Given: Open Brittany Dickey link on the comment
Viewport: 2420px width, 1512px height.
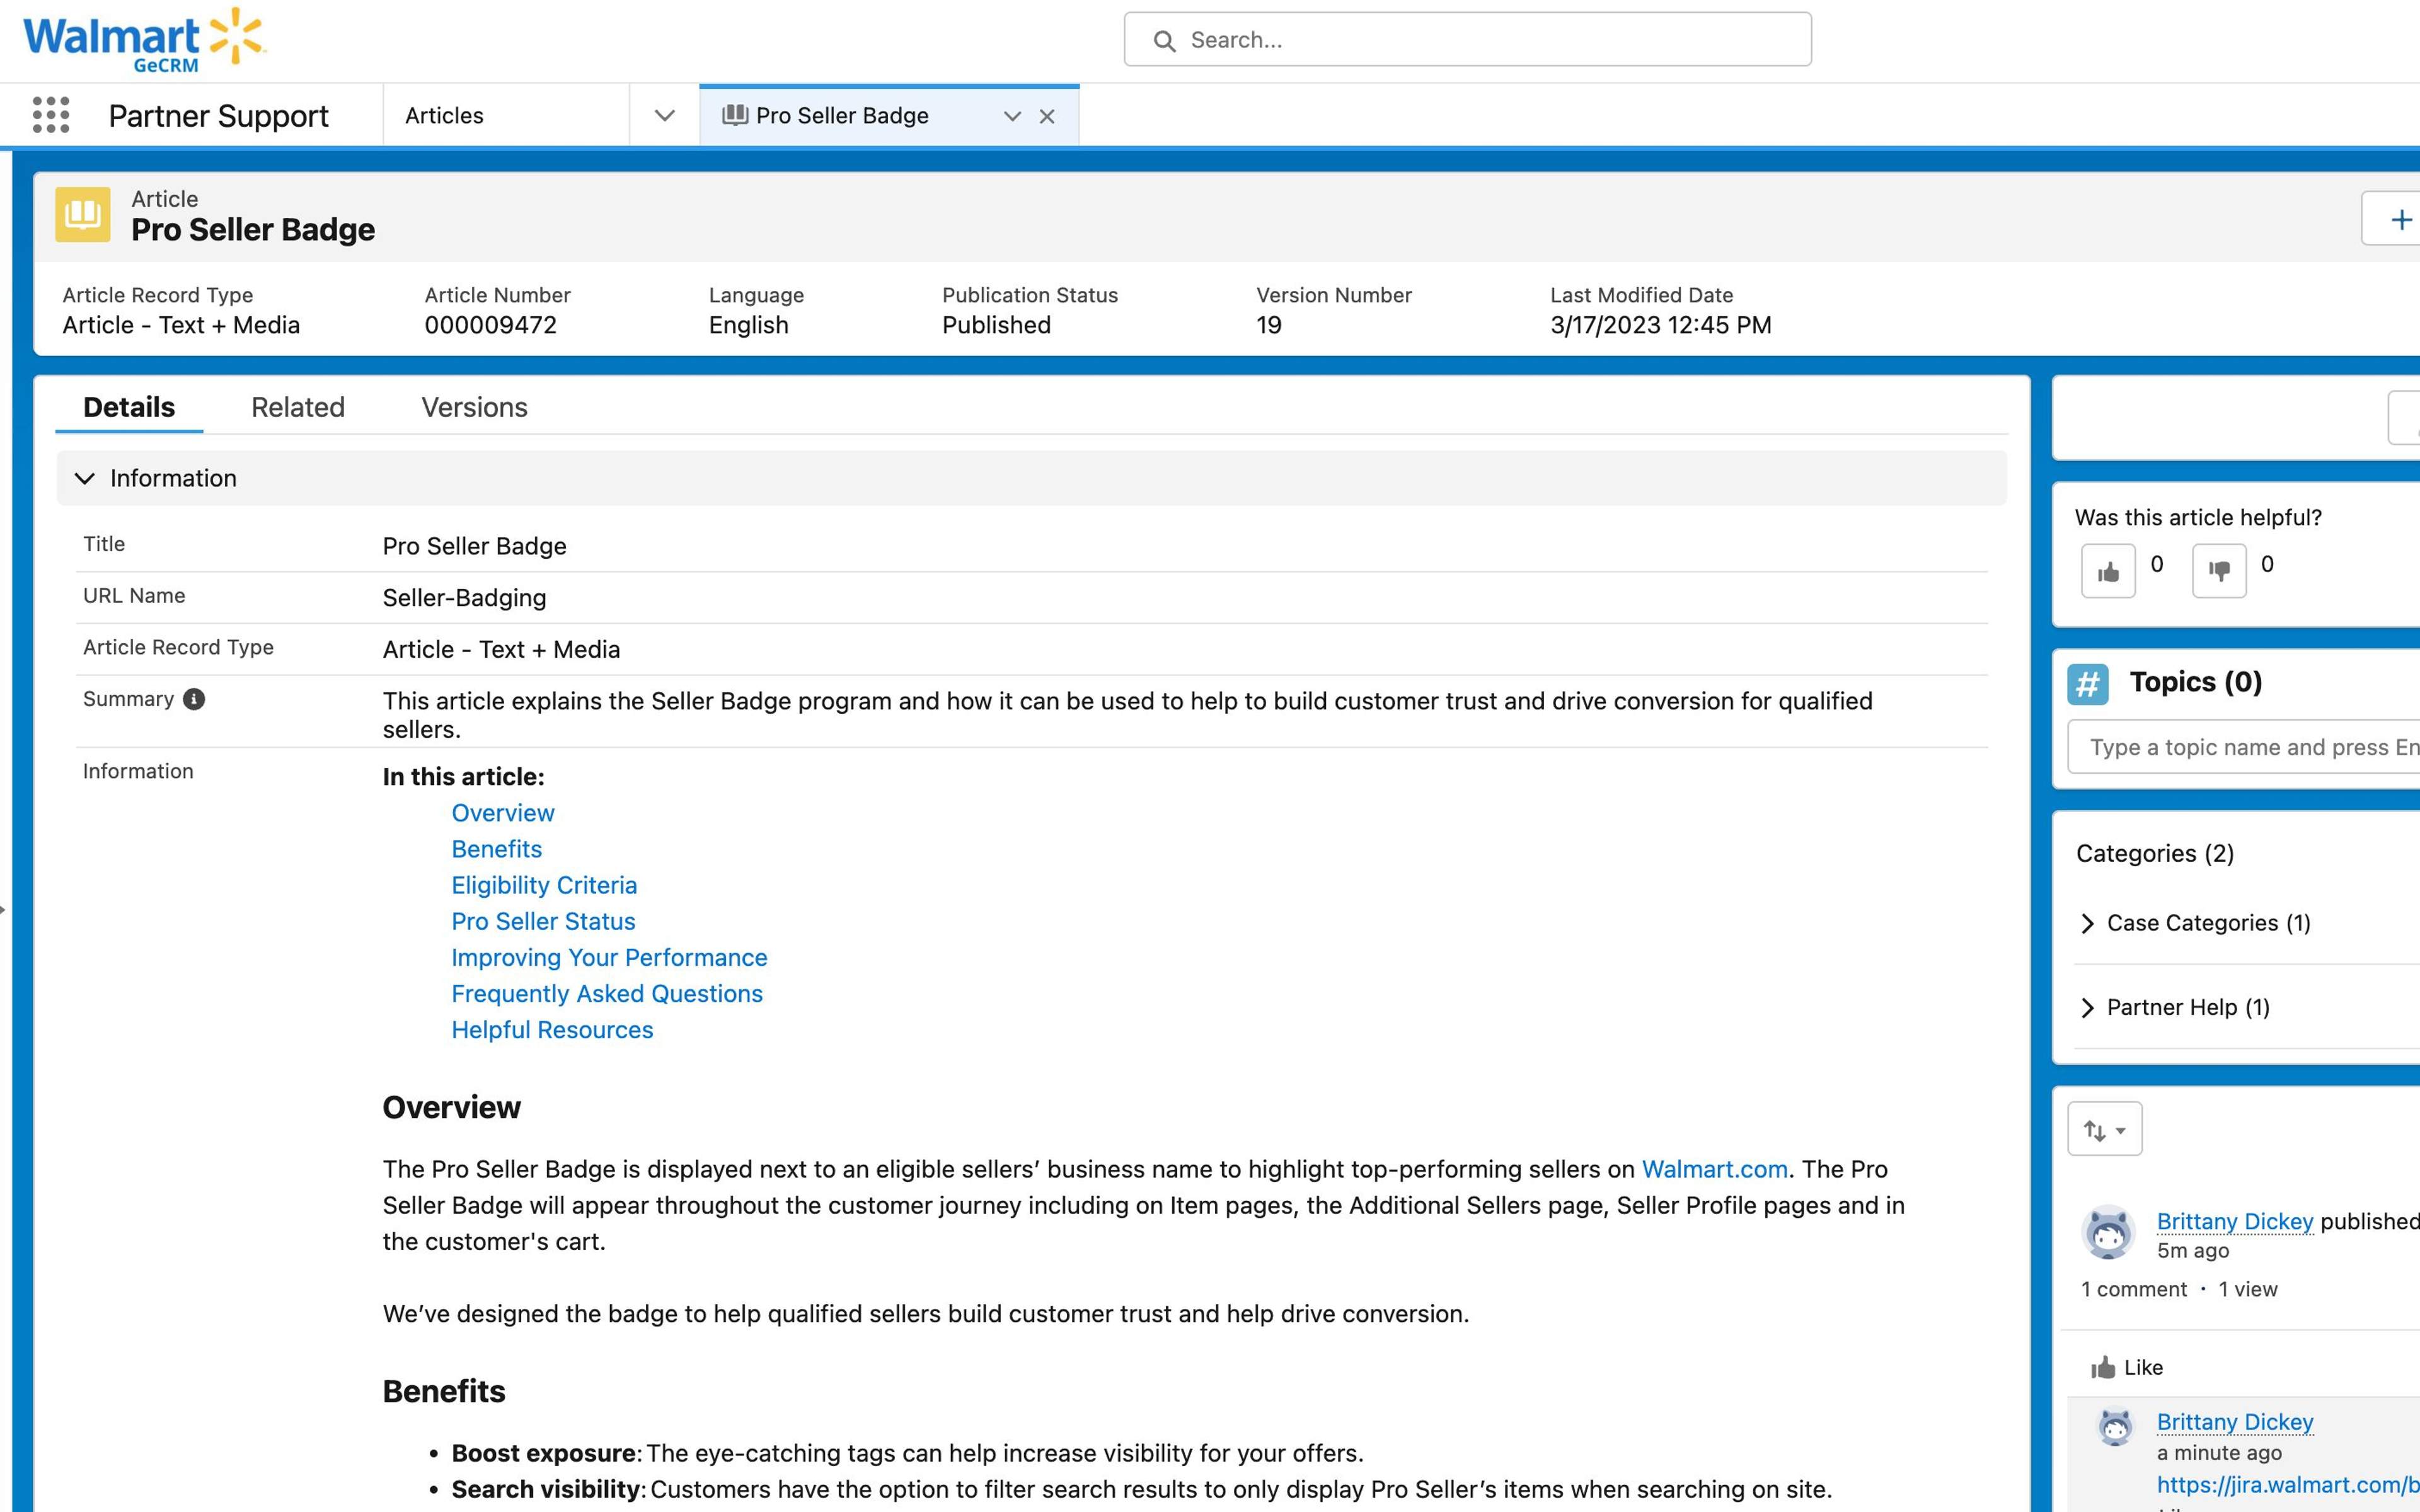Looking at the screenshot, I should (2235, 1421).
